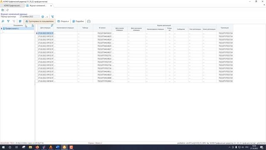The width and height of the screenshot is (266, 150).
Task: Click record ID cell 70210757052731
Action: click(103, 55)
